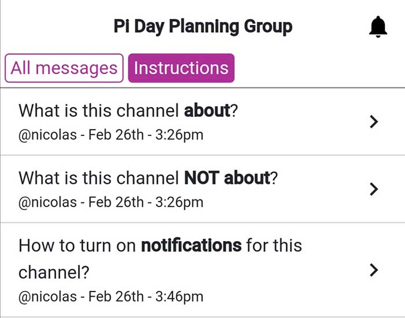
Task: Open 'How to turn on notifications' message
Action: (203, 270)
